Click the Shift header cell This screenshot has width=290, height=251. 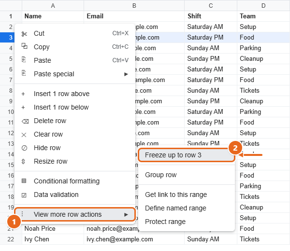click(x=211, y=16)
